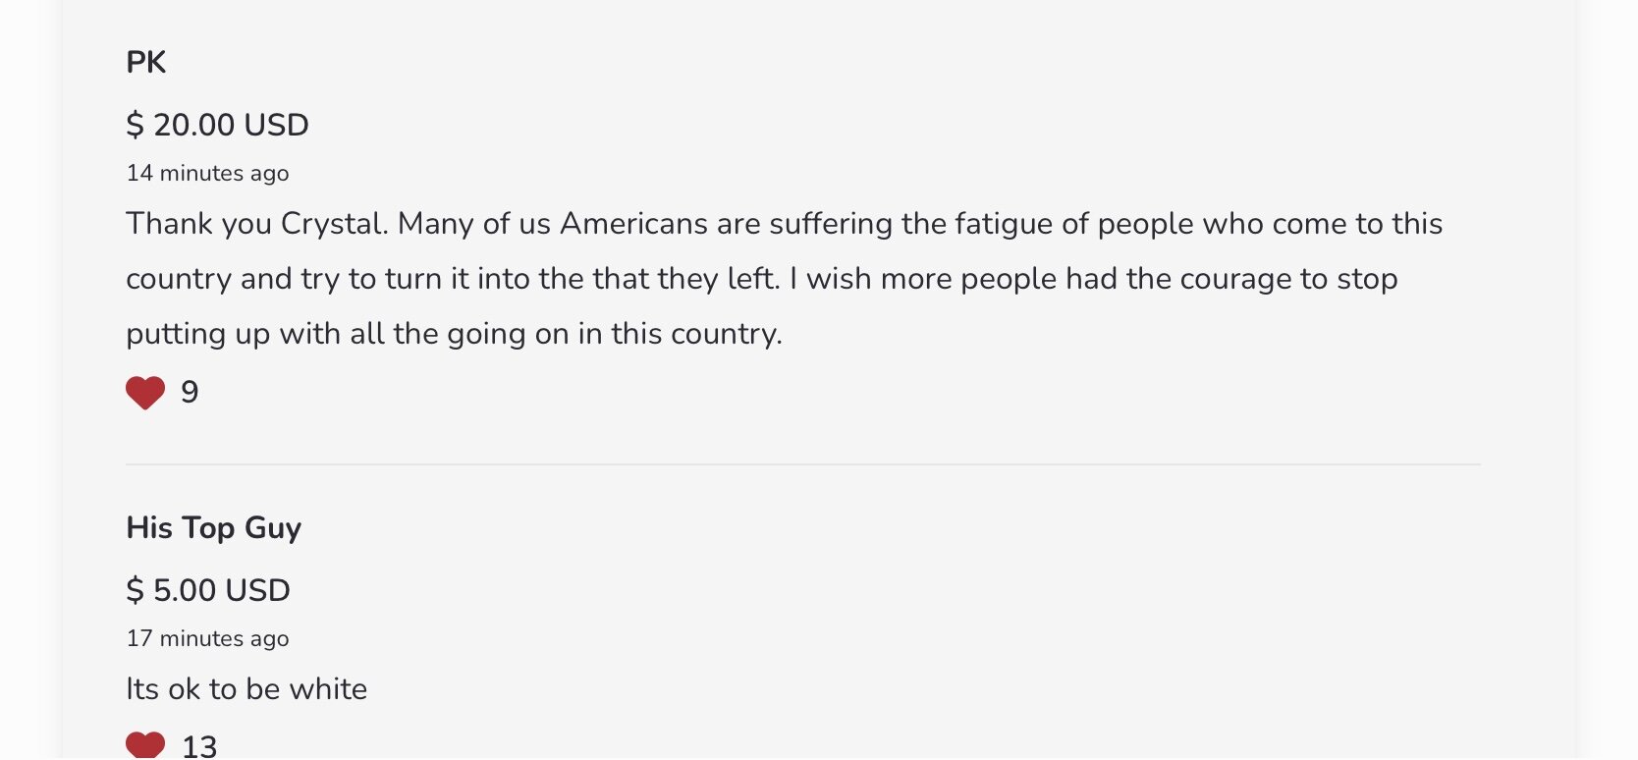This screenshot has height=760, width=1638.
Task: Click the comment text Its ok to be white
Action: [x=246, y=688]
